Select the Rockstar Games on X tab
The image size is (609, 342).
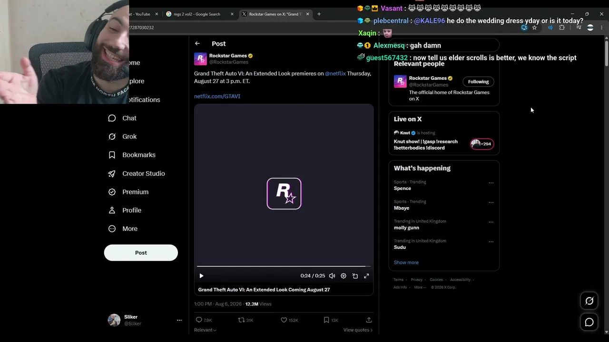pos(275,14)
